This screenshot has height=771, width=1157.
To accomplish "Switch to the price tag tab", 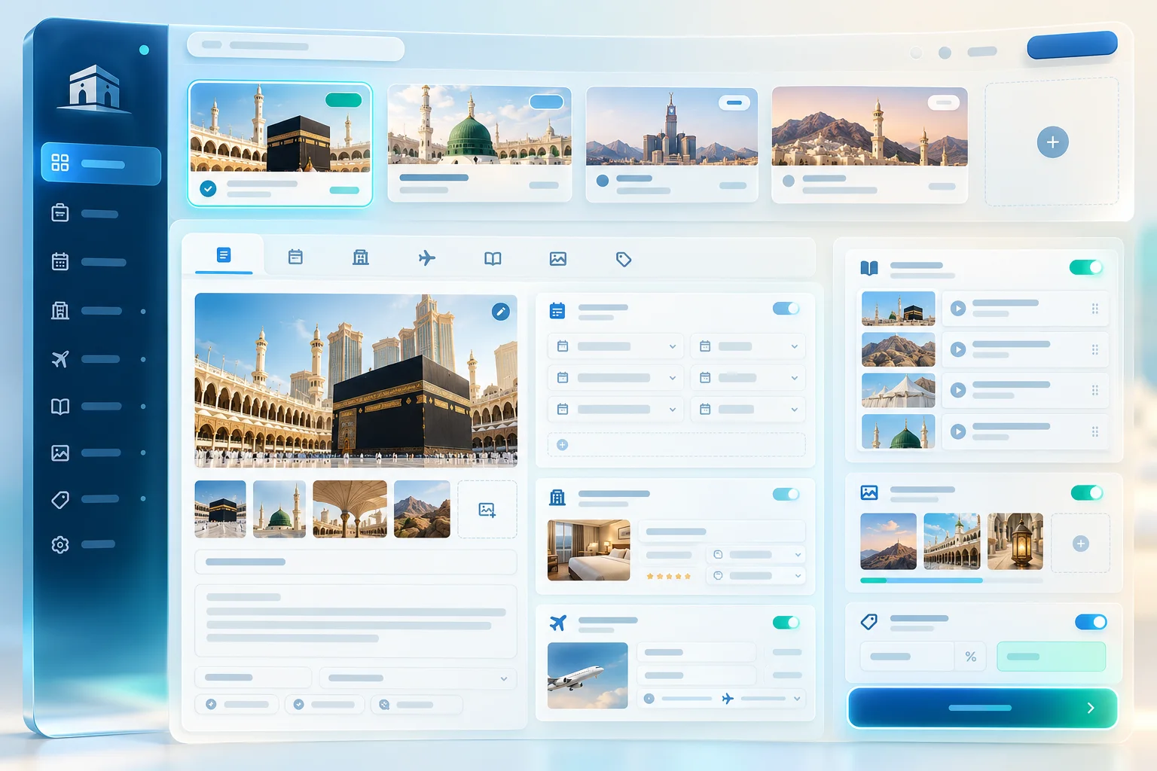I will (x=624, y=260).
